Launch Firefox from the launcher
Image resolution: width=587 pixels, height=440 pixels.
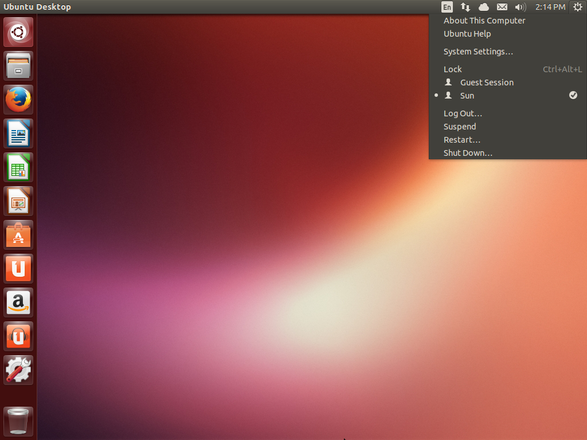click(x=17, y=99)
